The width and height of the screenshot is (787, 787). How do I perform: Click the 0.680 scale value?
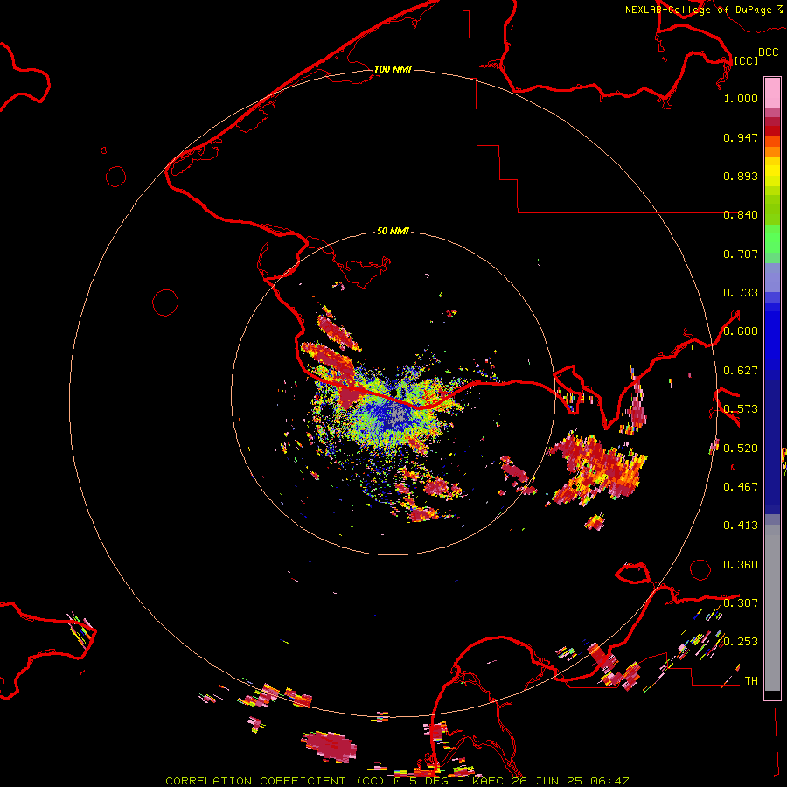[741, 331]
